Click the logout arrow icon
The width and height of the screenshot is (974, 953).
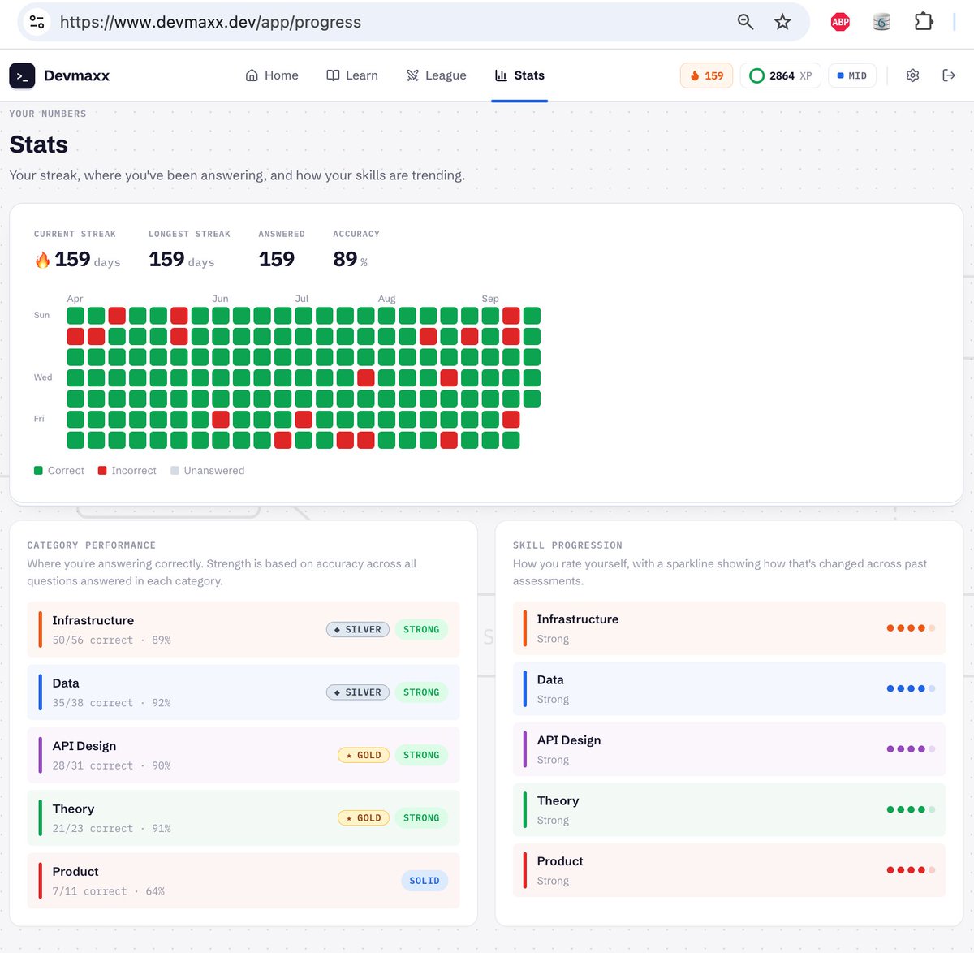point(949,75)
